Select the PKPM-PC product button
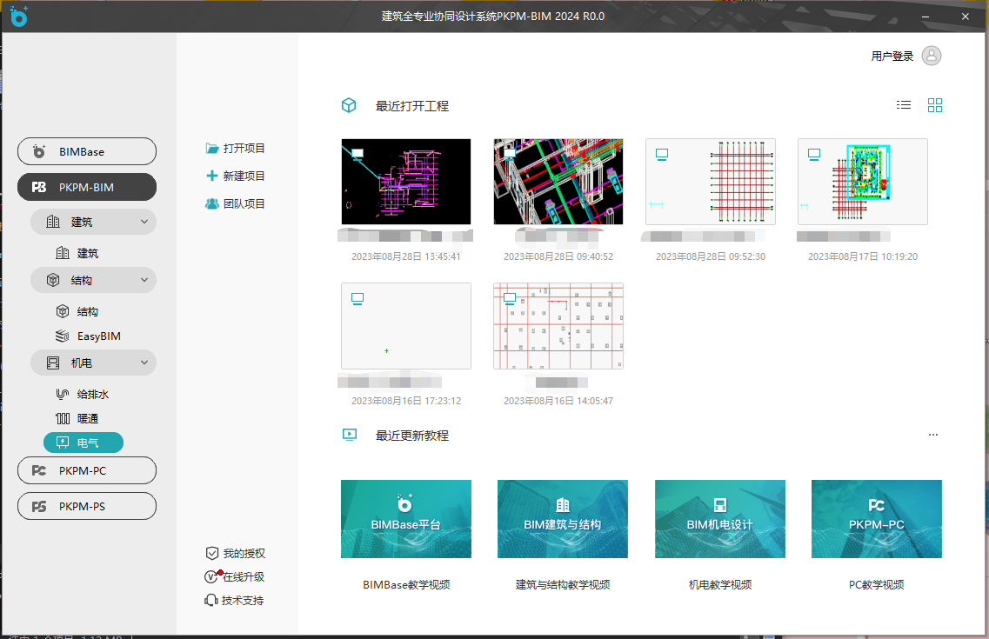The image size is (989, 639). coord(87,470)
